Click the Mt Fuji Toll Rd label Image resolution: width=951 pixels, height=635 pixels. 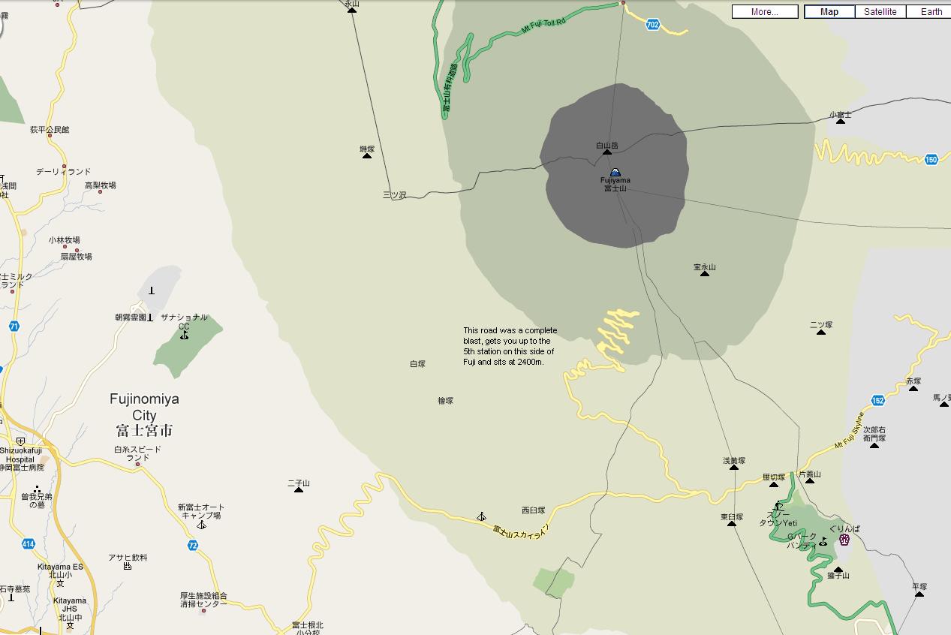(543, 26)
